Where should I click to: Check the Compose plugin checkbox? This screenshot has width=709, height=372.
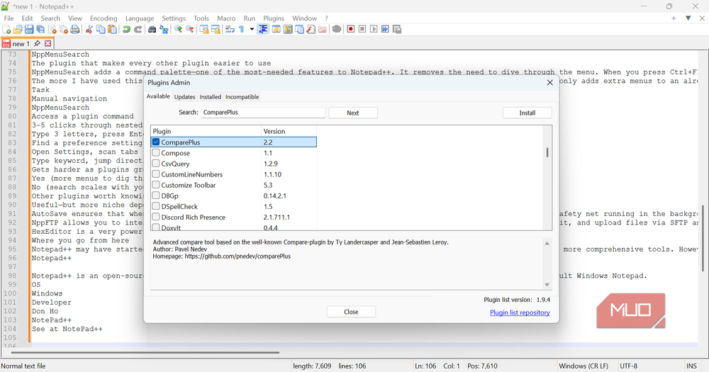[156, 153]
